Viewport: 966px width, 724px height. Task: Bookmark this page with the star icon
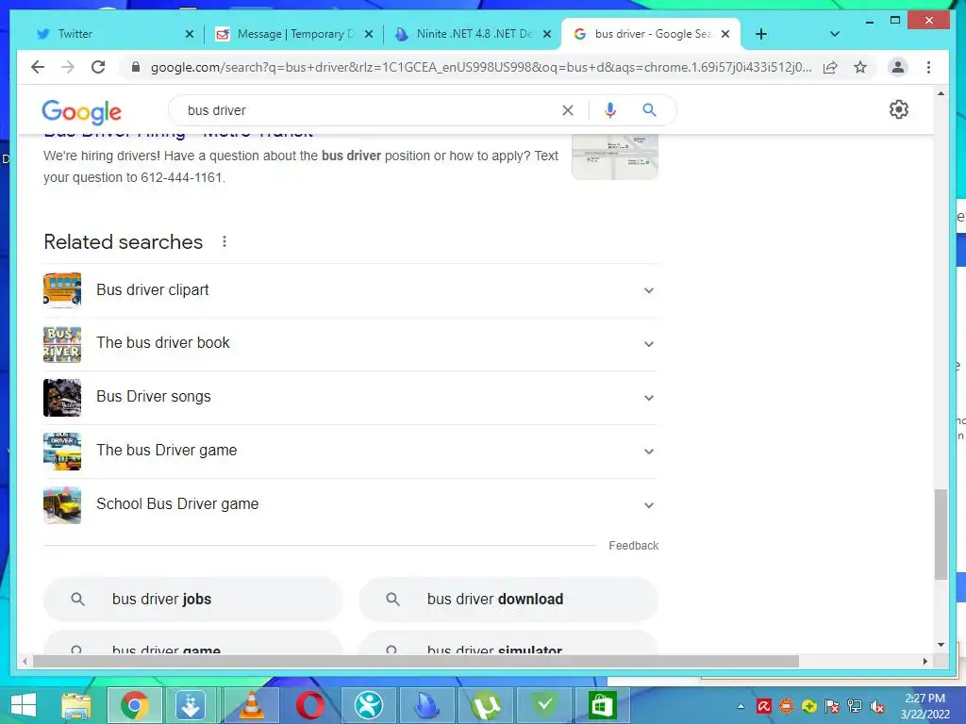860,67
